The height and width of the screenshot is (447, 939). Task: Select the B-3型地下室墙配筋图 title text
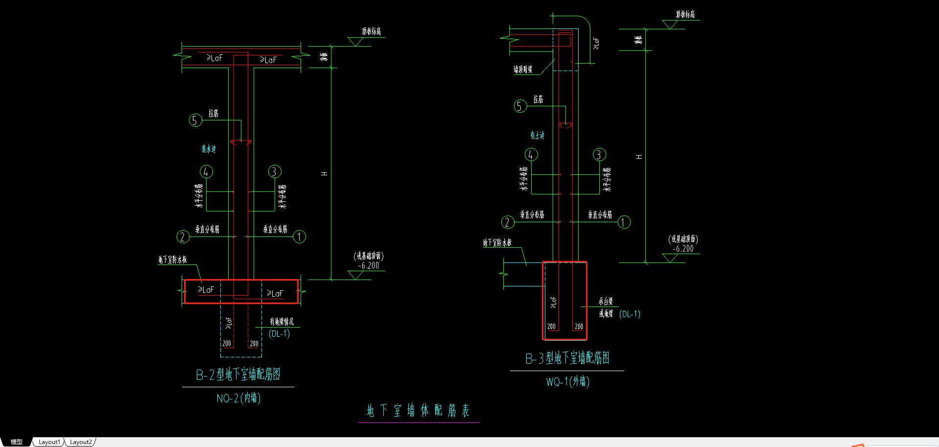(x=567, y=358)
